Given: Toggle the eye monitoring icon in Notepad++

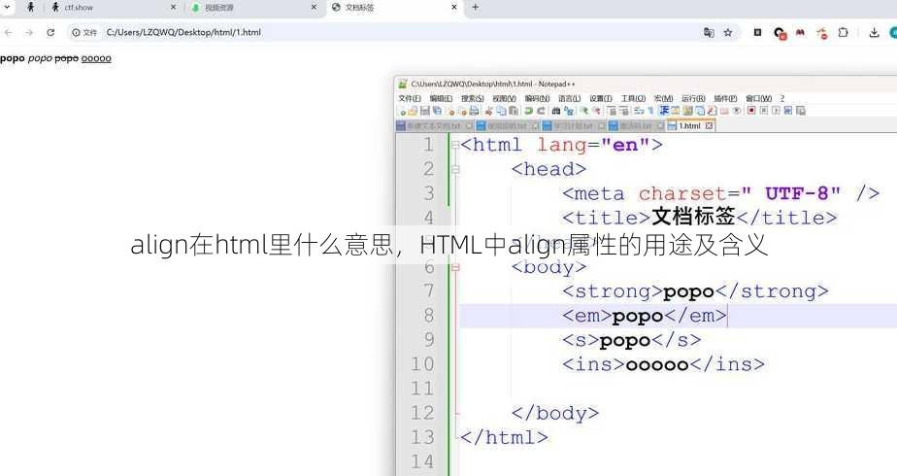Looking at the screenshot, I should click(736, 111).
